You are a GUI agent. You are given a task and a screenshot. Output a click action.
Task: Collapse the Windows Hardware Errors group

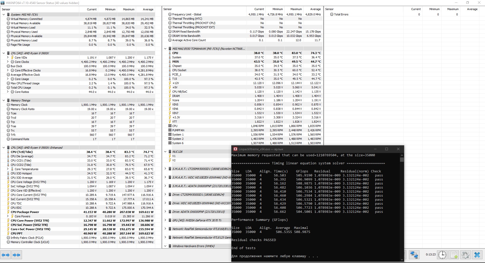[165, 246]
